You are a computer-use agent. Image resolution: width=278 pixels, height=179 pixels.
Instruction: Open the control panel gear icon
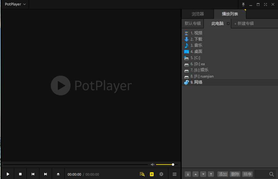161,174
